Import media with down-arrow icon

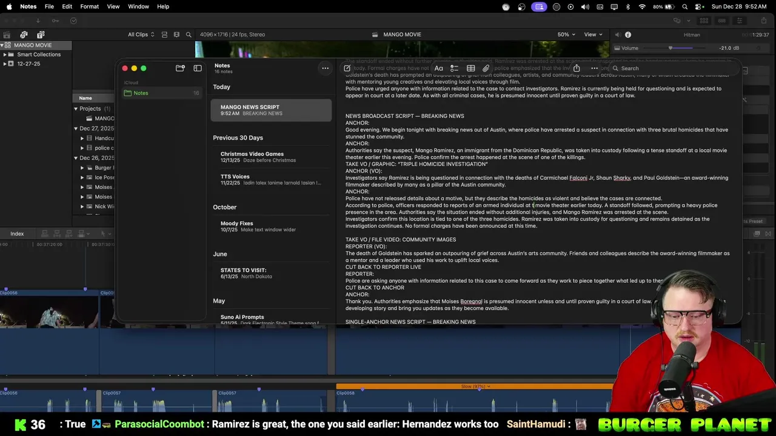point(38,21)
